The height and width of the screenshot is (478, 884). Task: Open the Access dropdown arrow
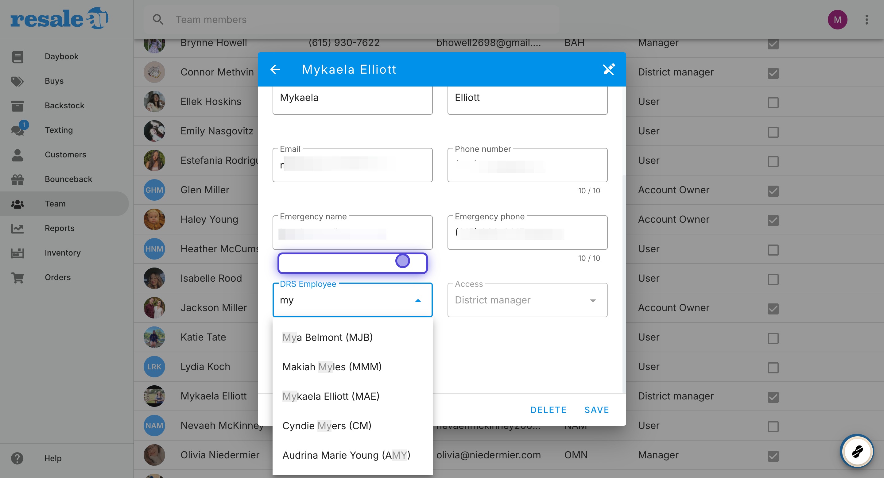tap(593, 301)
